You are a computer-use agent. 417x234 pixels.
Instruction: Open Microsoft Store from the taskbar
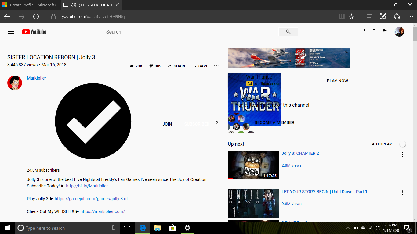172,228
